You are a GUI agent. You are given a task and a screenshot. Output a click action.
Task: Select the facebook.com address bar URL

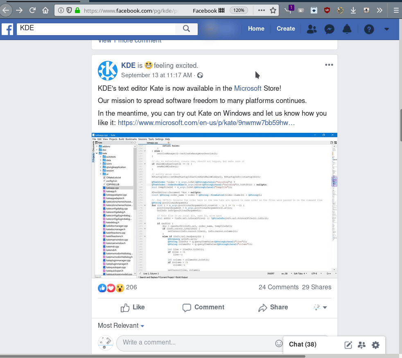click(131, 11)
